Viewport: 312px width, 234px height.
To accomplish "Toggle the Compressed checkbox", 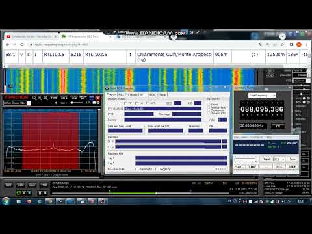I will coord(209,110).
